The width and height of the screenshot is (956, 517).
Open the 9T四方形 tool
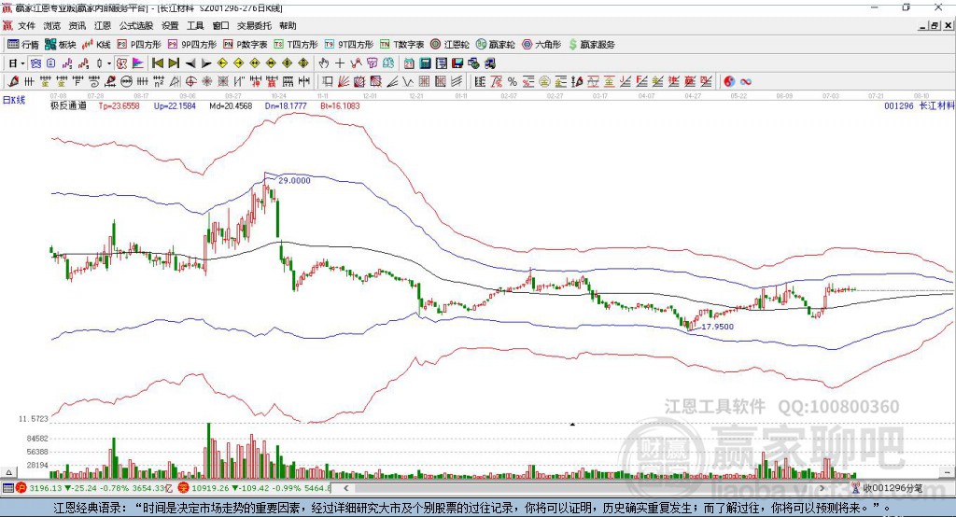click(x=349, y=45)
